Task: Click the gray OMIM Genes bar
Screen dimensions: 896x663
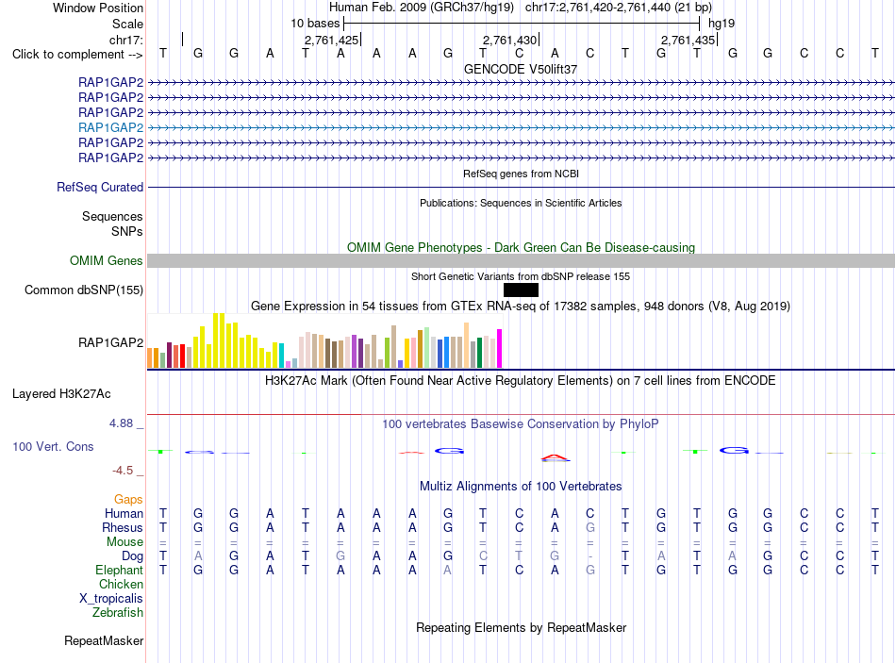Action: tap(521, 260)
